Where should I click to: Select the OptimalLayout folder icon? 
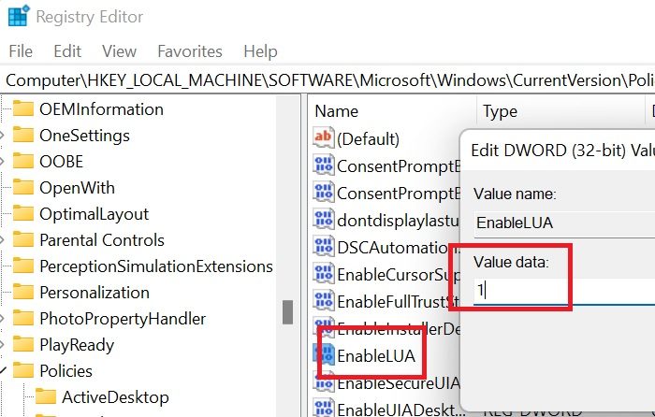coord(23,214)
